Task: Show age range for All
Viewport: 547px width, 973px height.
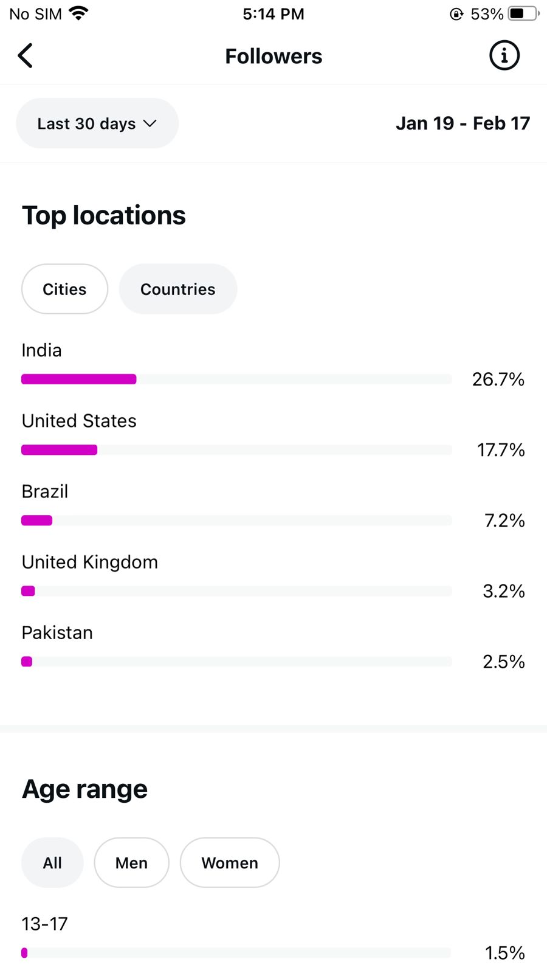Action: [x=52, y=862]
